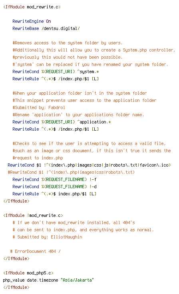
Task: Click the 'Submitted by: ElliotHaughin' comment
Action: tap(47, 237)
